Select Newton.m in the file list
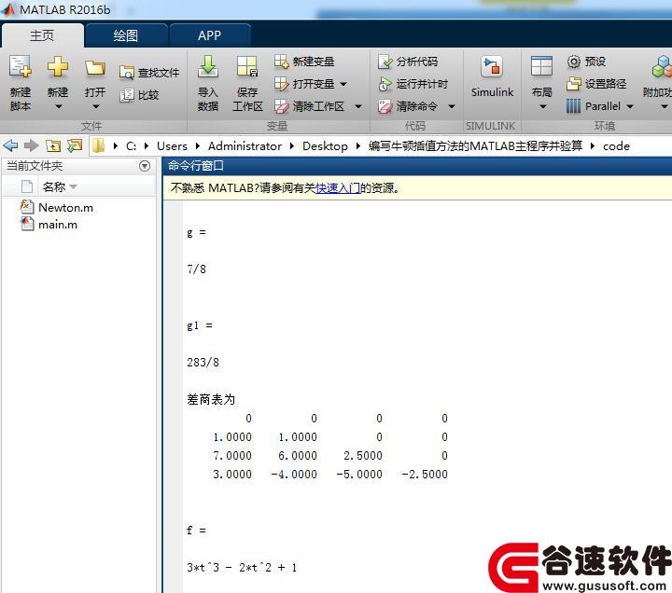The width and height of the screenshot is (672, 593). point(65,208)
